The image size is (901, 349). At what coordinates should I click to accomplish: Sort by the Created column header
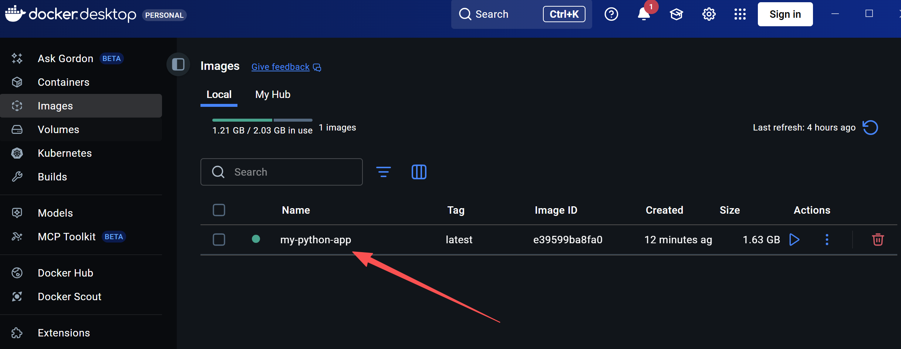(x=664, y=210)
